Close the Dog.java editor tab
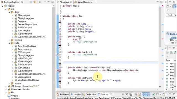The height and width of the screenshot is (99, 177). click(x=71, y=2)
